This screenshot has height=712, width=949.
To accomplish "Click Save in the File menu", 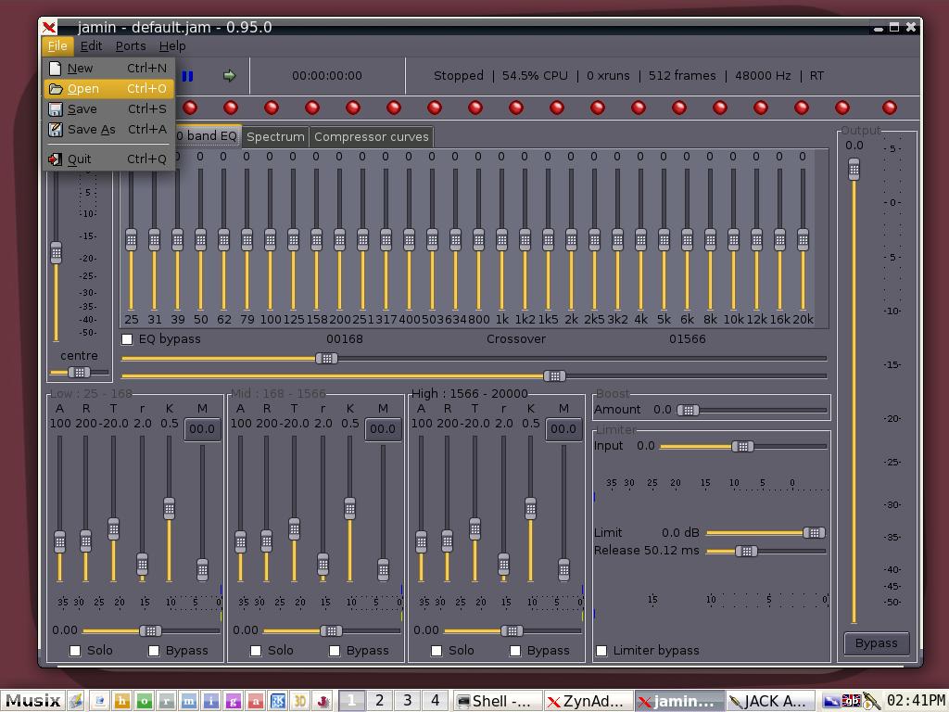I will click(82, 108).
